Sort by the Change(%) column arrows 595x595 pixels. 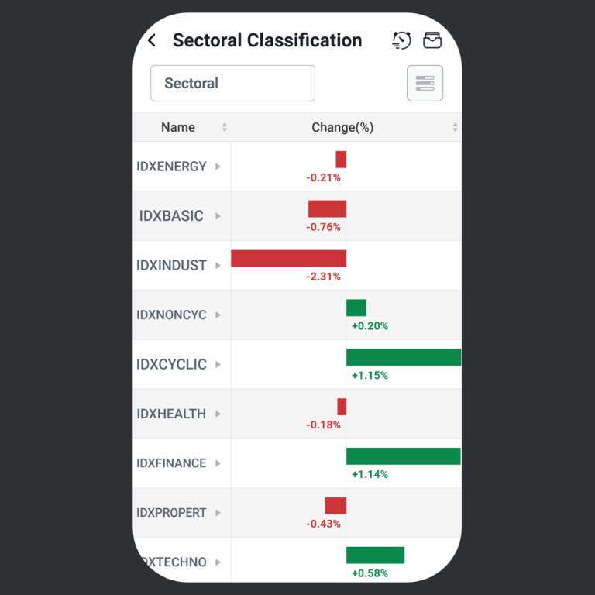[x=455, y=128]
